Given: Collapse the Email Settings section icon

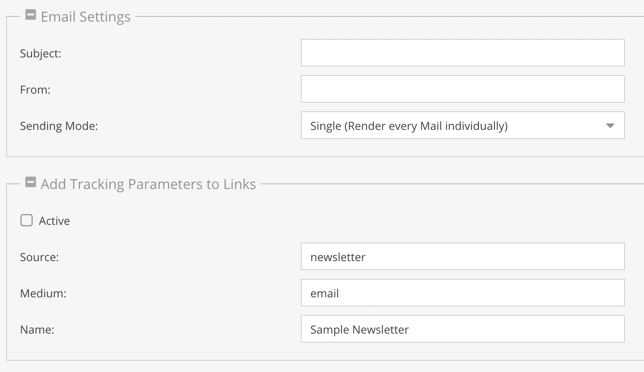Looking at the screenshot, I should tap(30, 15).
